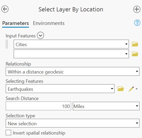Viewport: 142px width, 138px height.
Task: Open the Miles units dropdown
Action: 106,106
